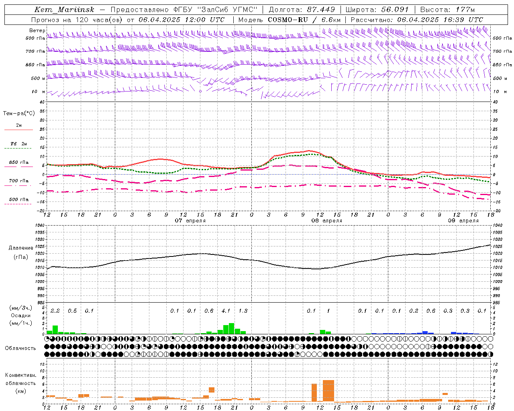Click the precipitation total 4.1
This screenshot has width=514, height=411.
point(226,311)
